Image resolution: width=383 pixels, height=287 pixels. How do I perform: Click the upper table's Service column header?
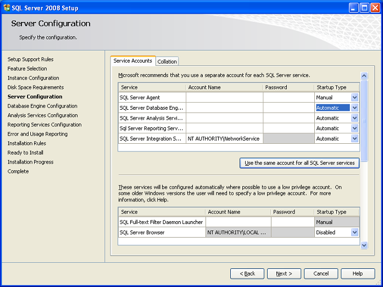(152, 87)
